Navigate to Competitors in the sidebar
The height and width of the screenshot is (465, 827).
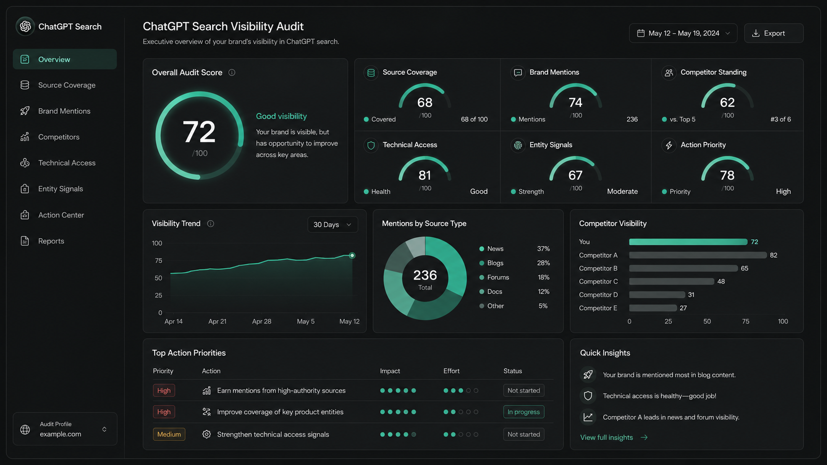[x=65, y=137]
